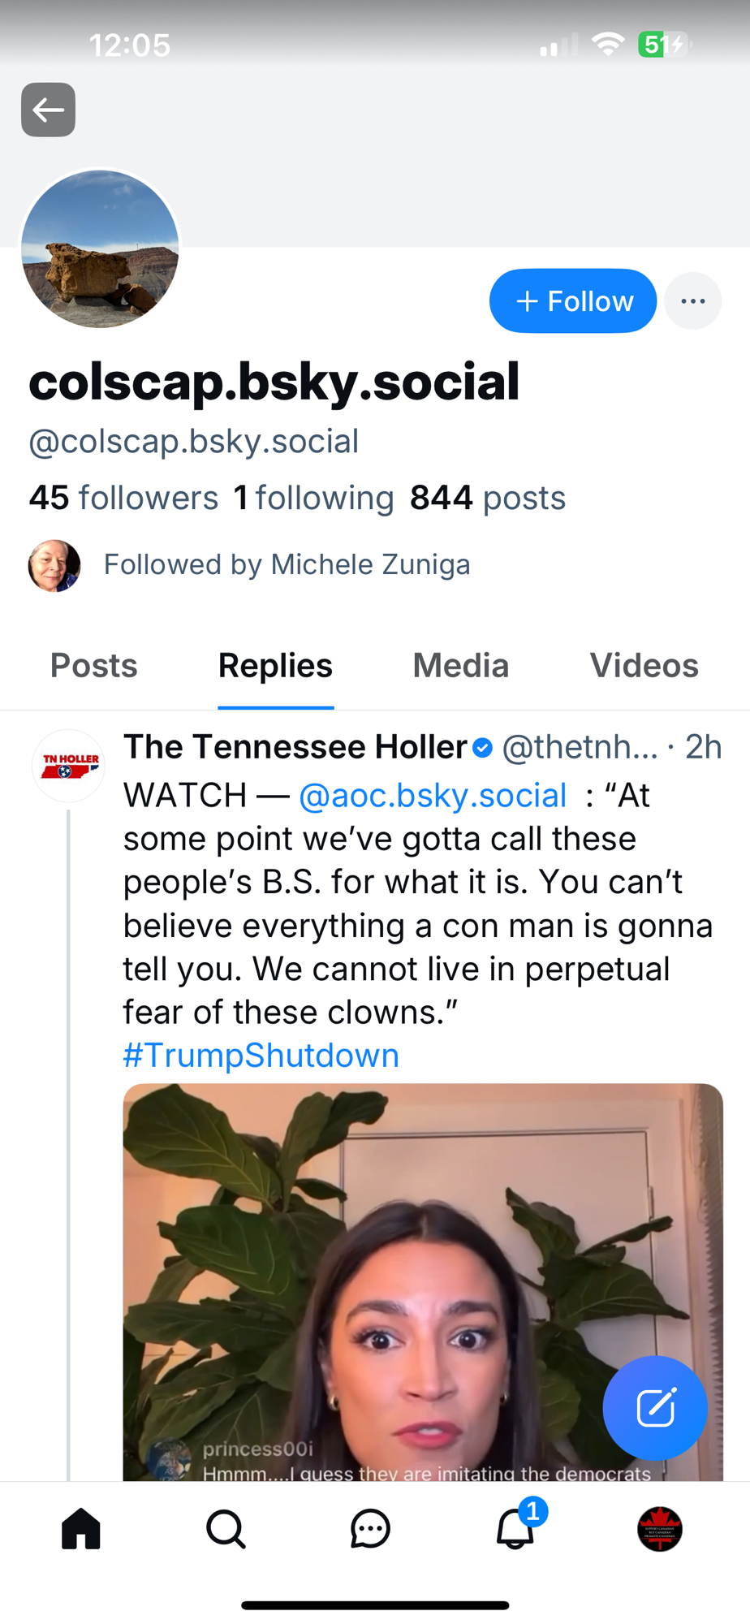Open the #TrumpShutdown hashtag
This screenshot has width=750, height=1624.
(261, 1056)
